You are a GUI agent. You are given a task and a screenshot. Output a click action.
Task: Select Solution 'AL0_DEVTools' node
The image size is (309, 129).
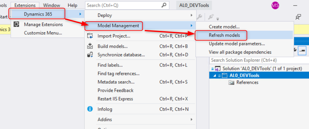pos(262,69)
